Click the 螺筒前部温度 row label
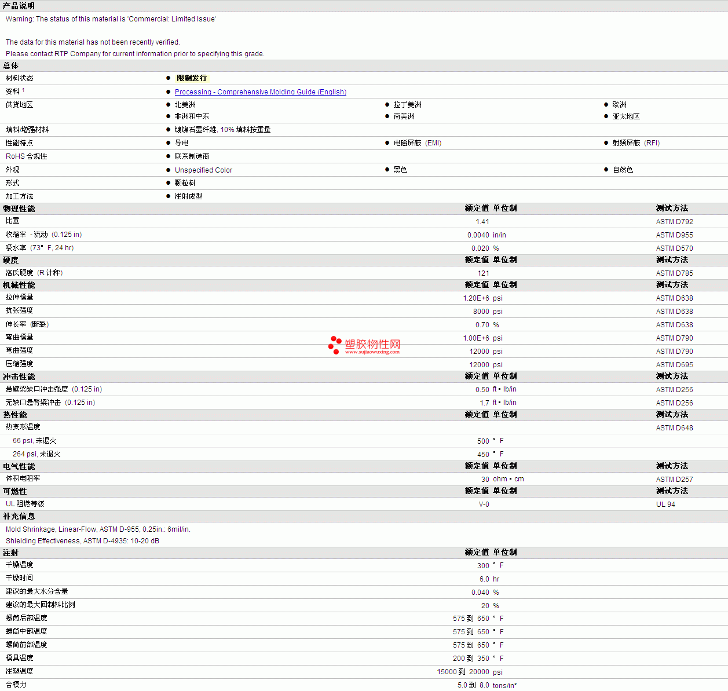728x691 pixels. pos(27,645)
